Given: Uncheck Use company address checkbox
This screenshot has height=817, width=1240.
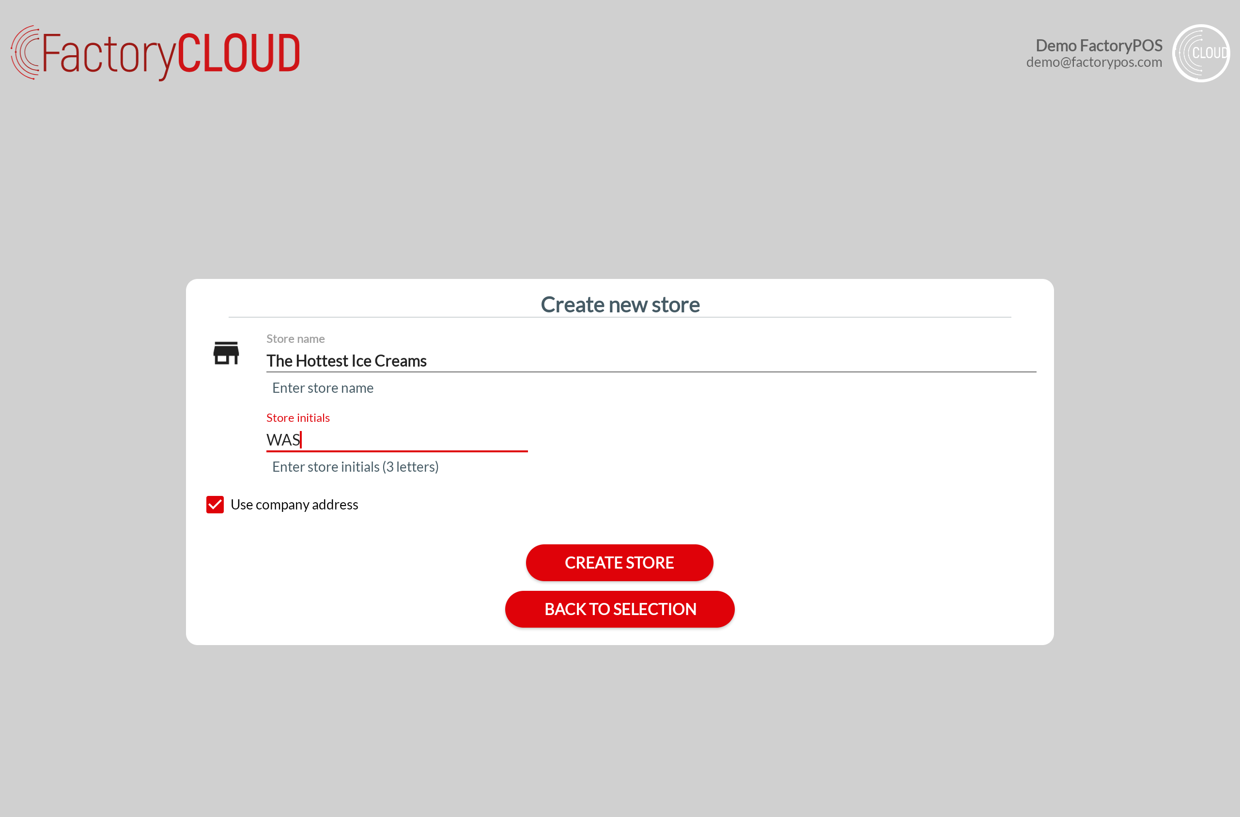Looking at the screenshot, I should 215,504.
